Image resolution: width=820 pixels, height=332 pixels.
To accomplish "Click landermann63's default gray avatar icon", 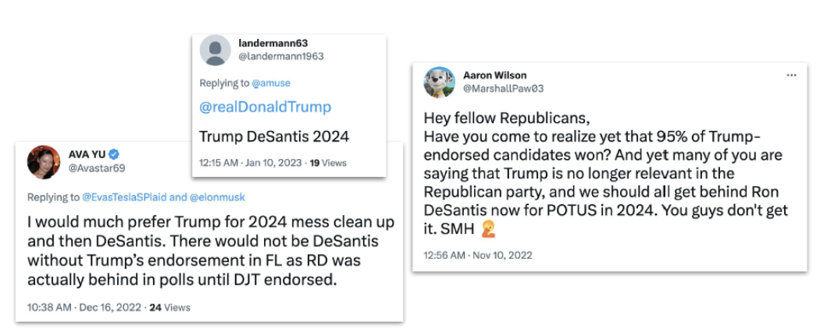I will (215, 50).
